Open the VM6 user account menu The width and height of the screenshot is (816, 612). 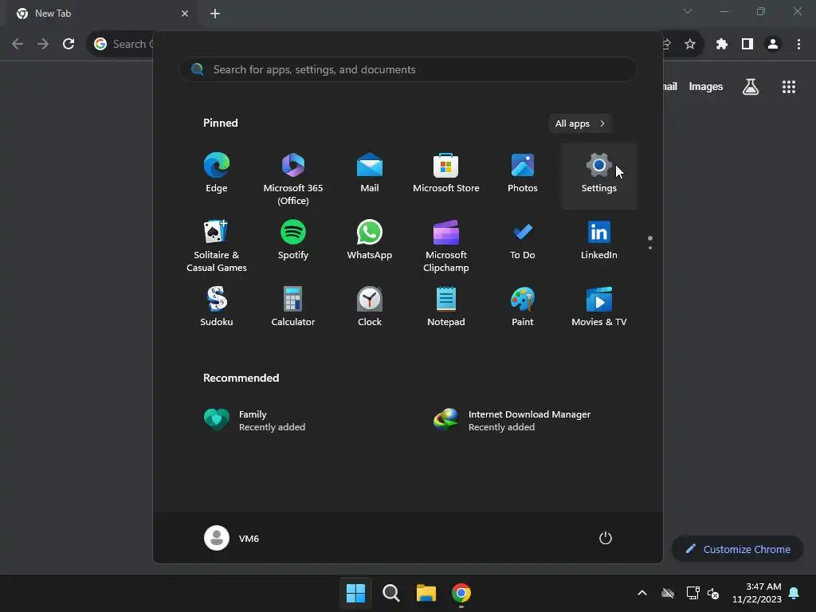pyautogui.click(x=232, y=538)
